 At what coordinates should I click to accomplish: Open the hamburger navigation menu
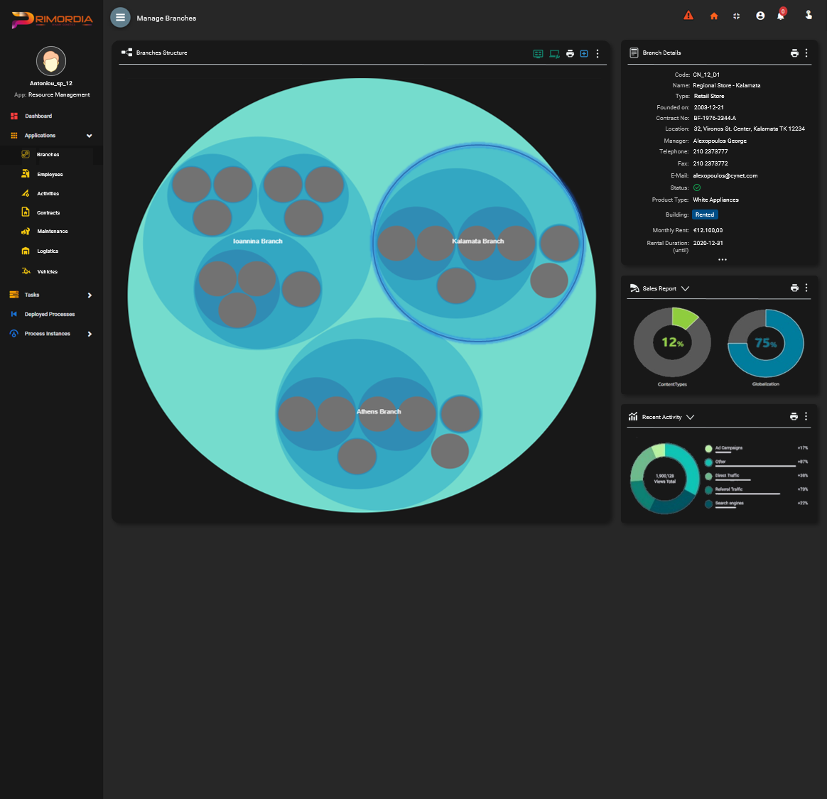[x=120, y=18]
